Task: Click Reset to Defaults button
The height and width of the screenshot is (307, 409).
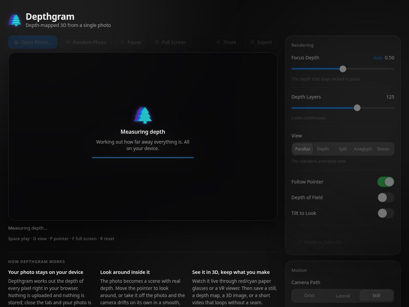Action: tap(320, 242)
